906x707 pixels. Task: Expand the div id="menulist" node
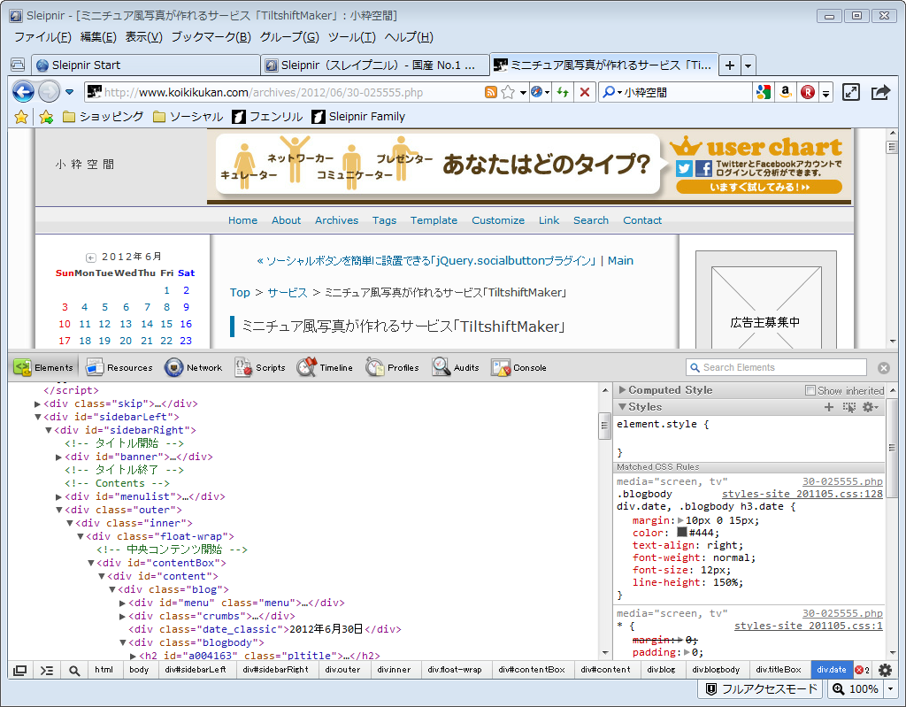(59, 496)
